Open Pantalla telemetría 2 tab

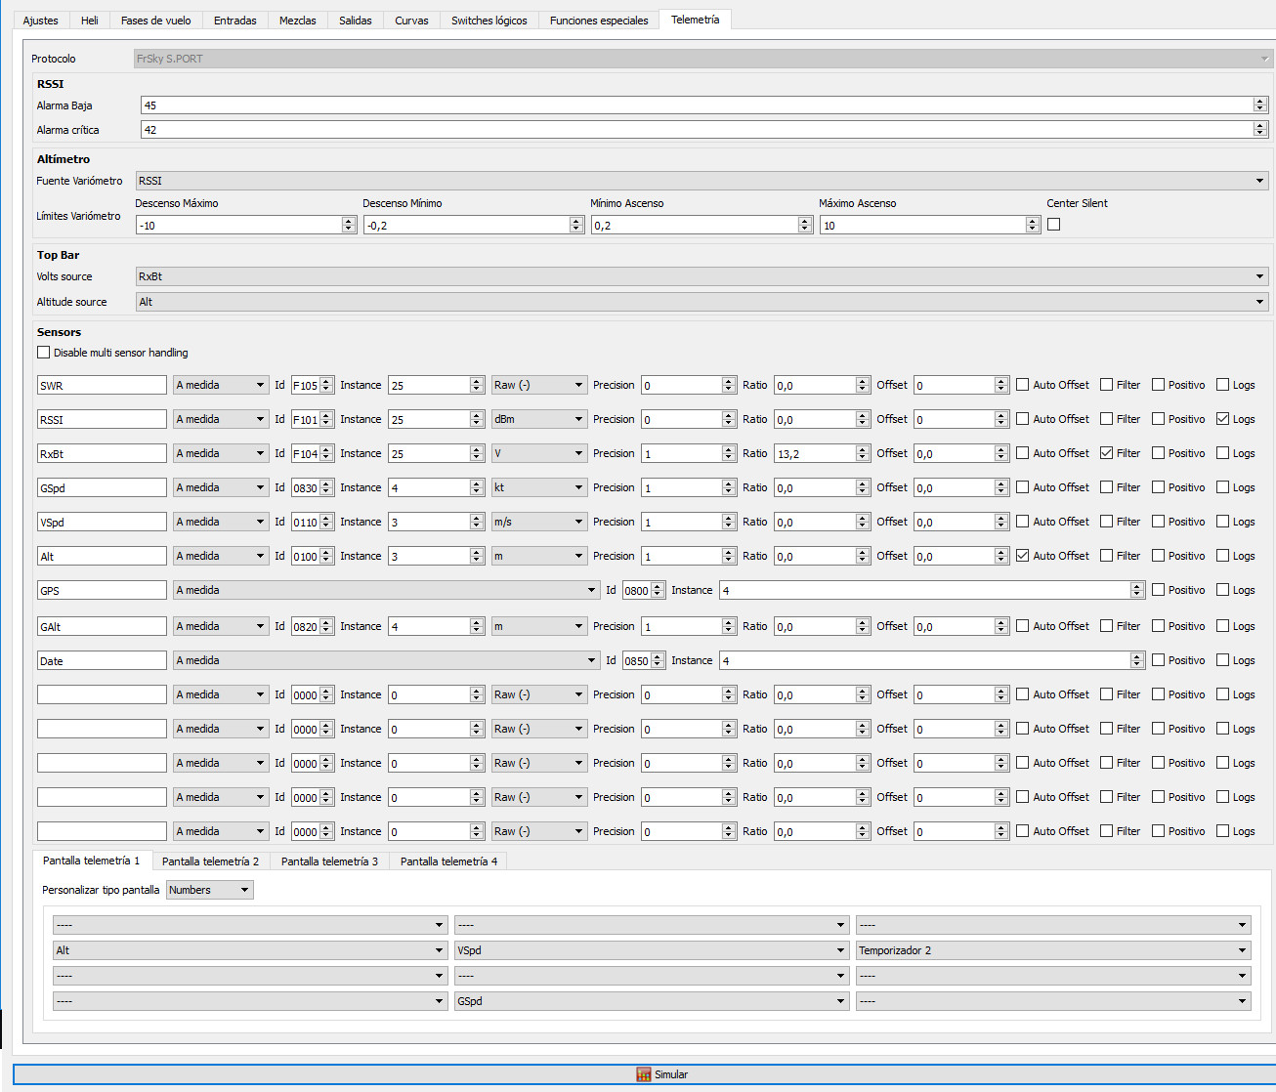tap(210, 861)
